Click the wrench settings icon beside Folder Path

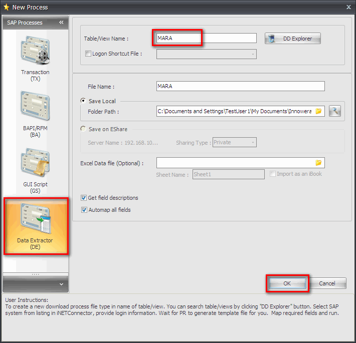click(x=335, y=111)
